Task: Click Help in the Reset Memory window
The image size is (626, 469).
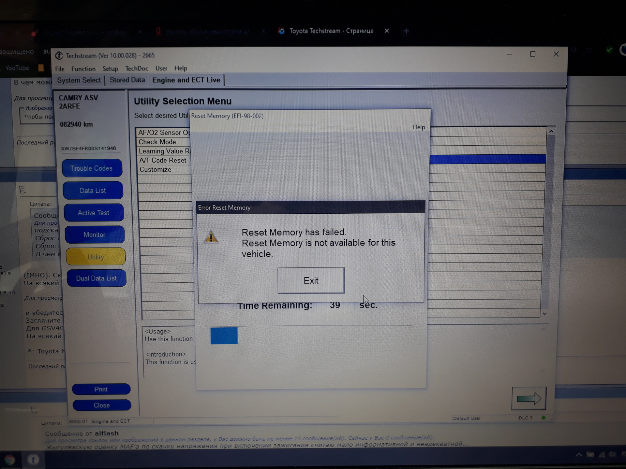Action: [418, 127]
